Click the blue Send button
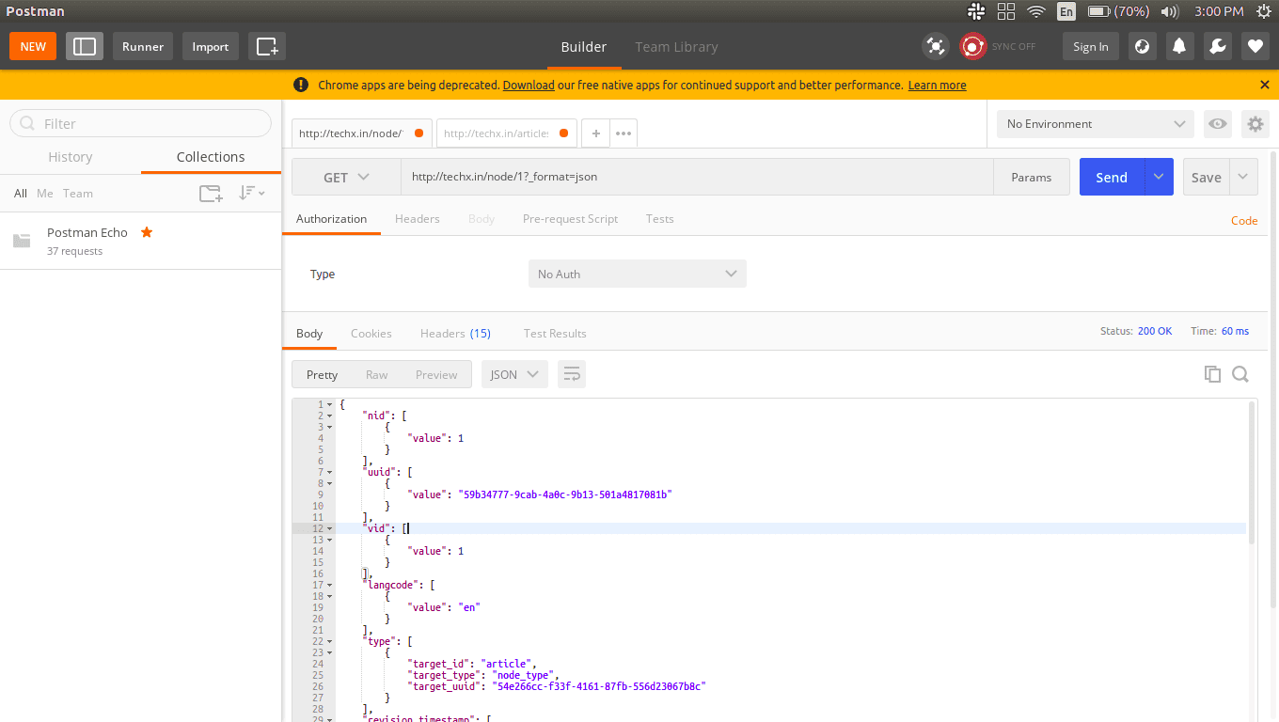Screen dimensions: 1279x722 pos(1112,177)
